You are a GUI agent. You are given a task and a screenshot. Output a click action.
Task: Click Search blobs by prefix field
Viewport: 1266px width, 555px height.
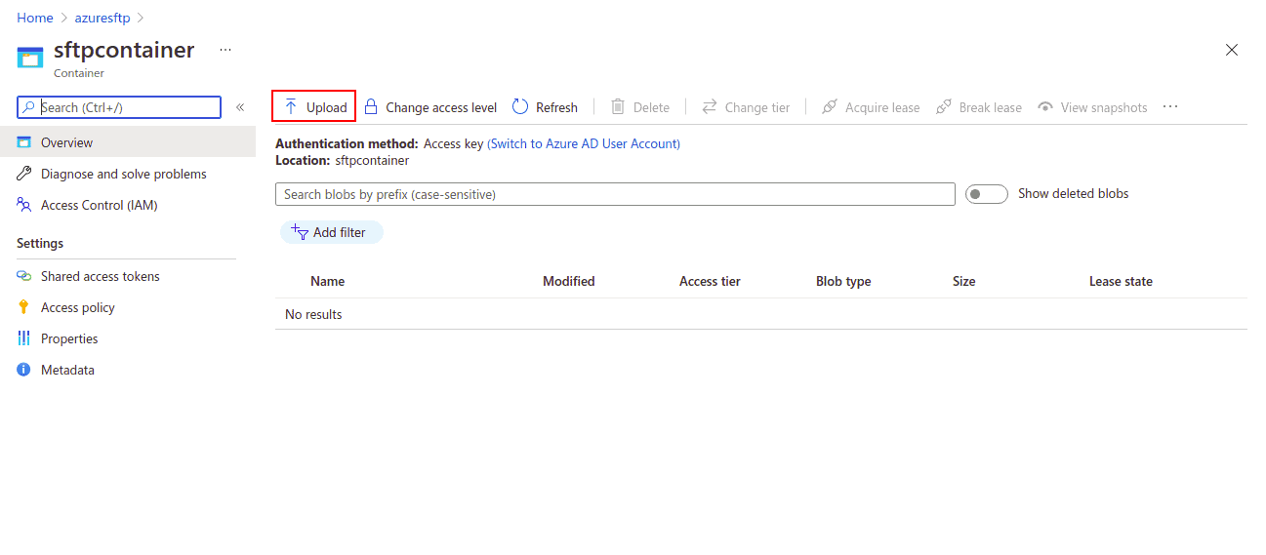tap(615, 194)
